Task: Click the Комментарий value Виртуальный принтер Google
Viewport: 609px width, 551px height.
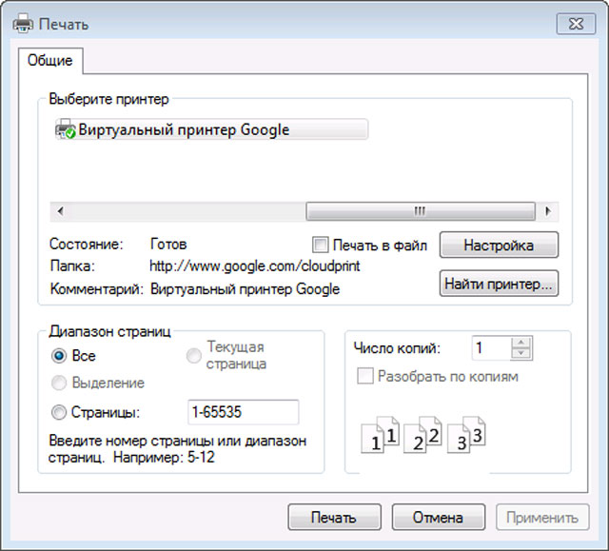Action: [246, 289]
